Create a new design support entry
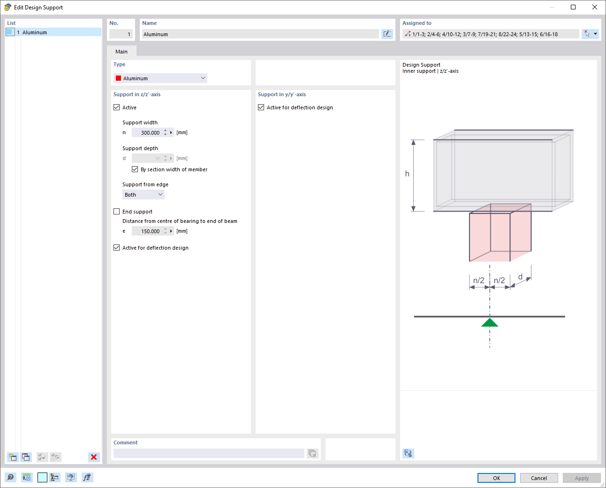The width and height of the screenshot is (606, 488). [x=13, y=457]
